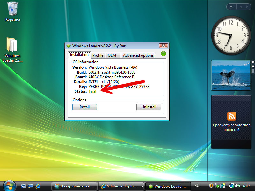Click the sidebar previous gadgets arrow
This screenshot has height=191, width=255.
(241, 7)
